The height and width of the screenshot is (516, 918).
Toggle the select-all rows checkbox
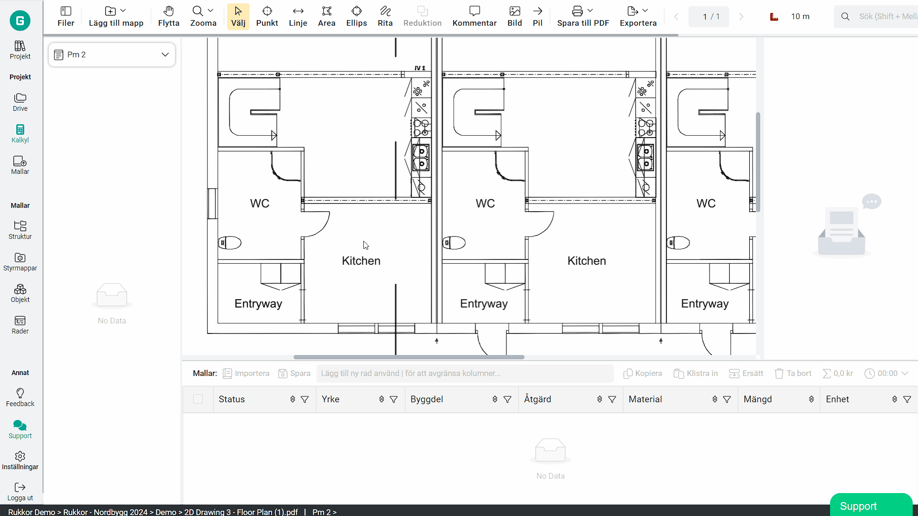click(x=198, y=399)
